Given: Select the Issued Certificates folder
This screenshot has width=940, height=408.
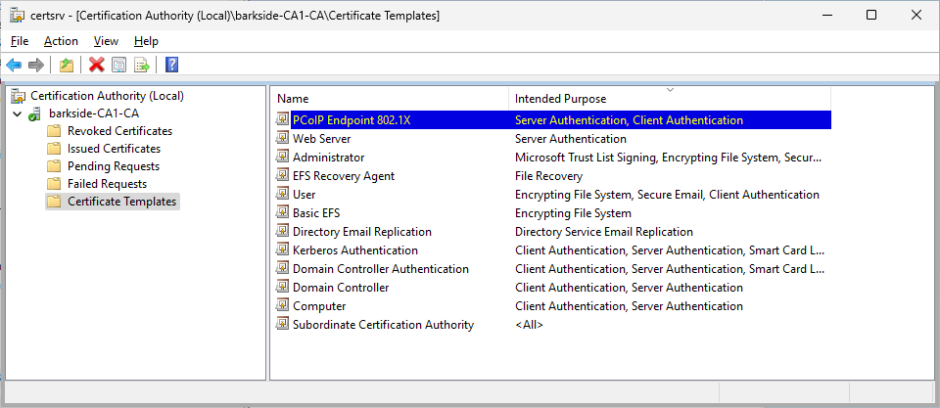Looking at the screenshot, I should [114, 149].
